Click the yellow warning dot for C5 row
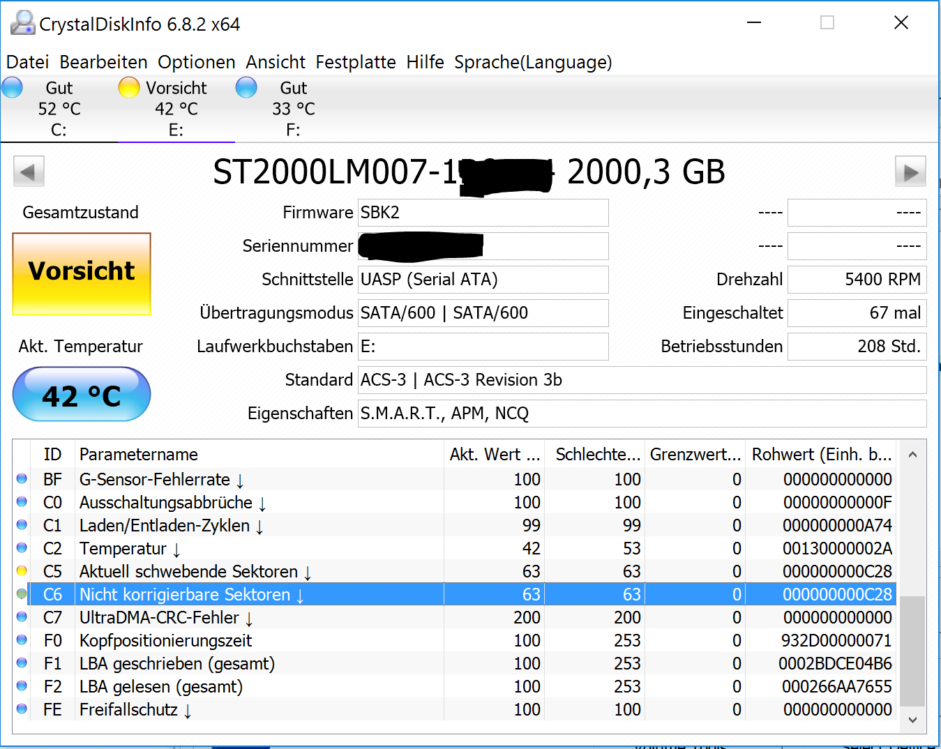 [22, 571]
